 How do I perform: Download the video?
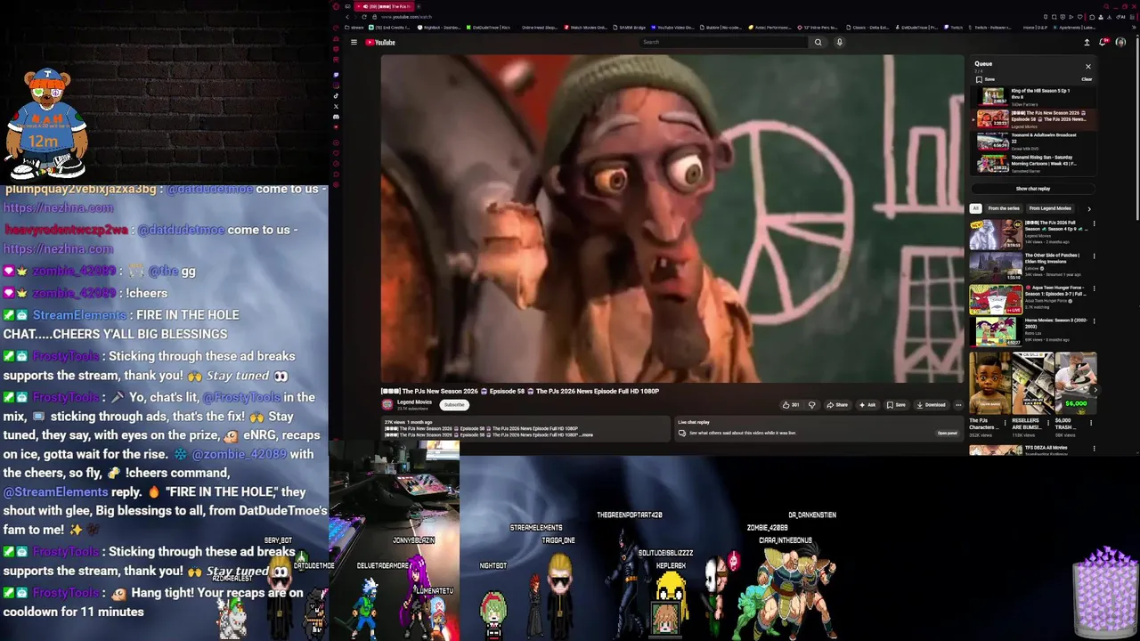point(931,405)
